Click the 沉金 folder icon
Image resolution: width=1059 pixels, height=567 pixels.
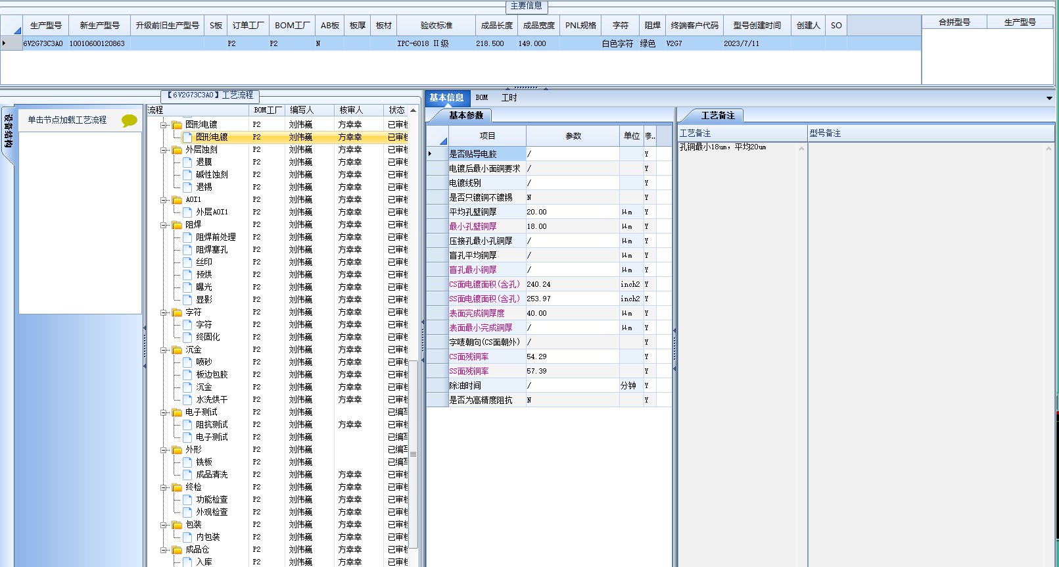[177, 350]
